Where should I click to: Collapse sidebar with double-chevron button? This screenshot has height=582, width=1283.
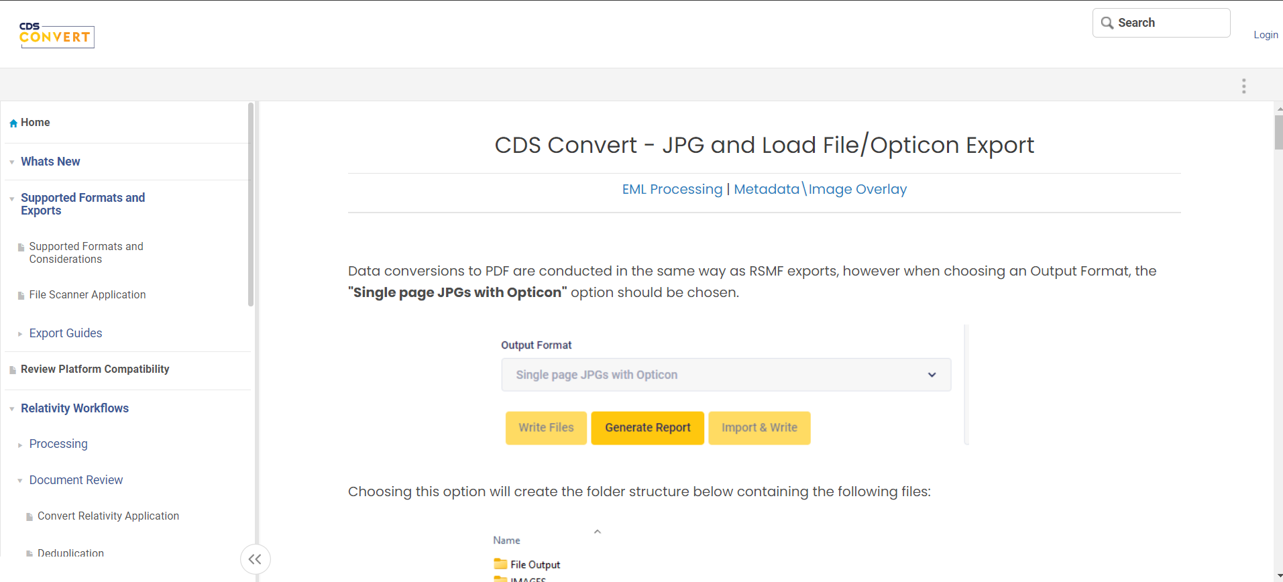255,559
